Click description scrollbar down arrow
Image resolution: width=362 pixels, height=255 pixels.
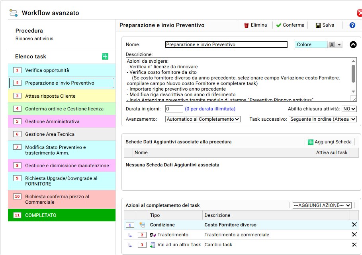(x=353, y=91)
